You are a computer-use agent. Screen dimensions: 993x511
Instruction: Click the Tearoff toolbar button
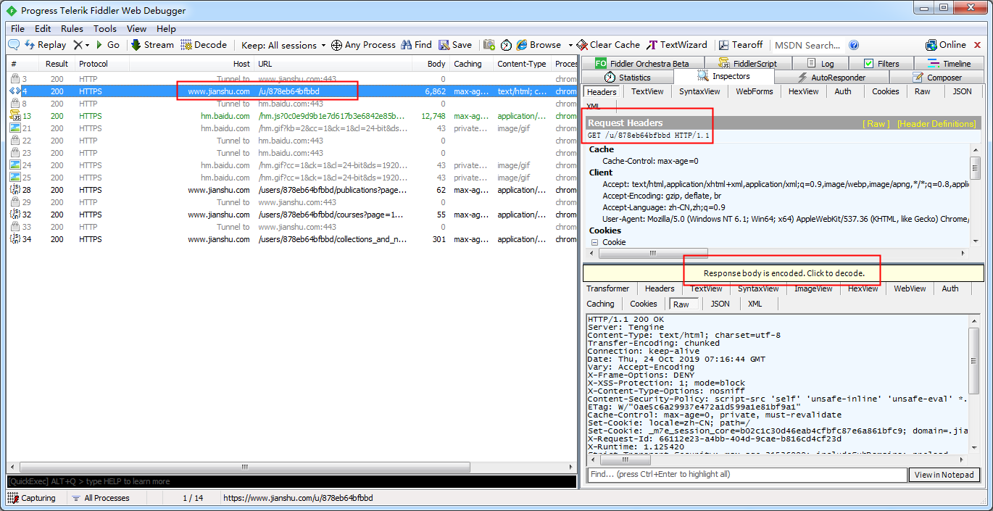(739, 45)
